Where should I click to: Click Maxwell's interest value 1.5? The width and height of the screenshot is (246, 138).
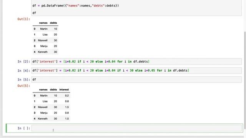(67, 107)
